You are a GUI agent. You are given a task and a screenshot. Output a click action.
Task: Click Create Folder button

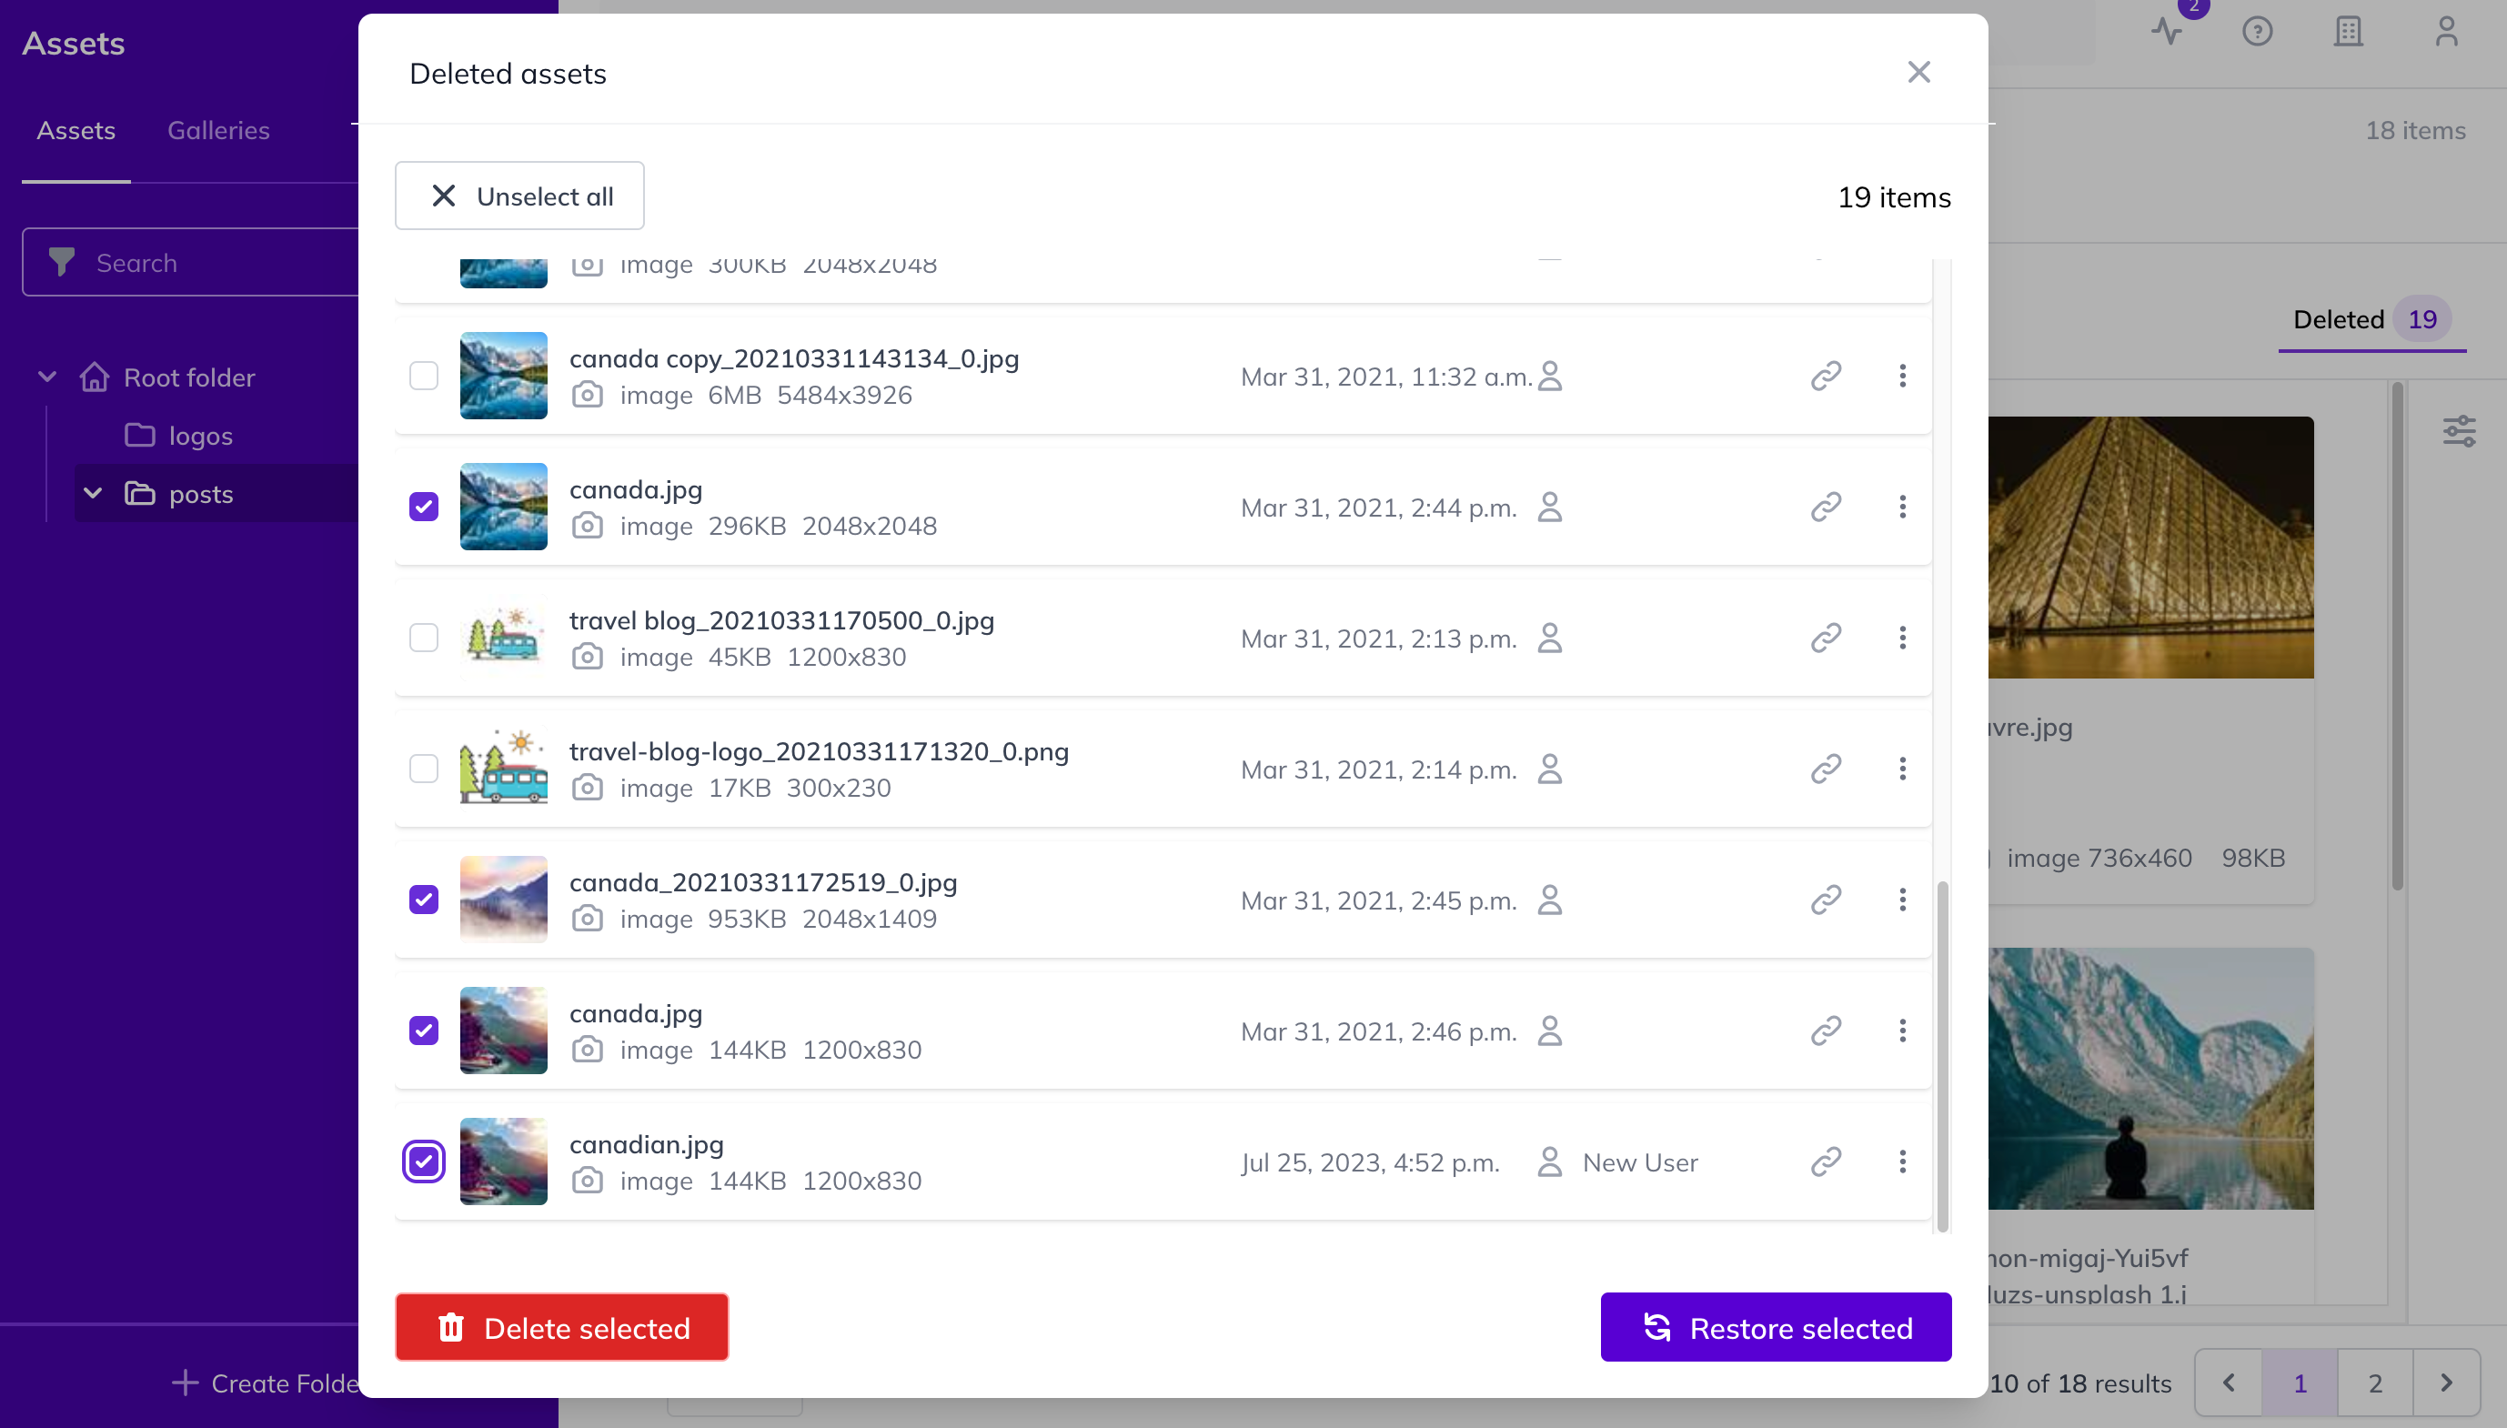coord(267,1383)
